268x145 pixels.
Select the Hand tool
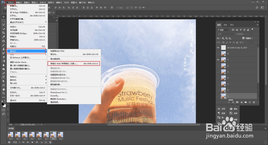point(3,89)
